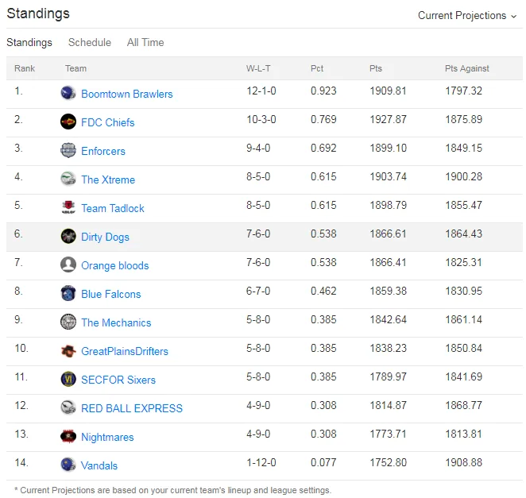
Task: Open the Team Tadlock team link
Action: point(113,208)
